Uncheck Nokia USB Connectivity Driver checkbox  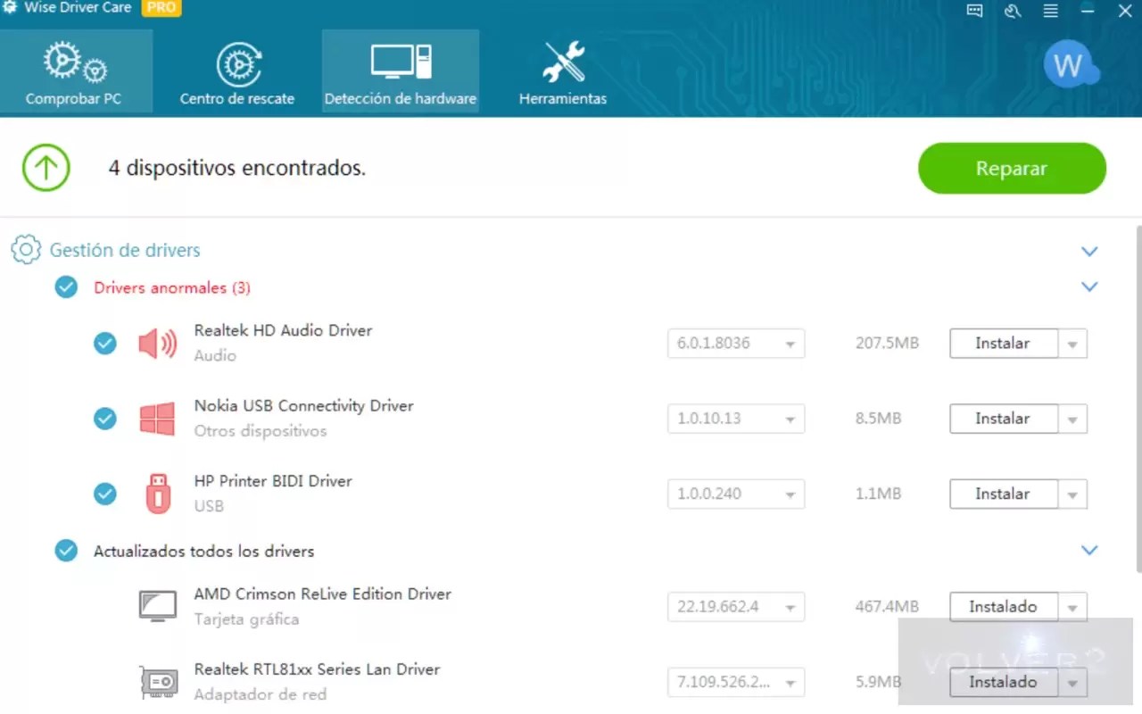105,418
